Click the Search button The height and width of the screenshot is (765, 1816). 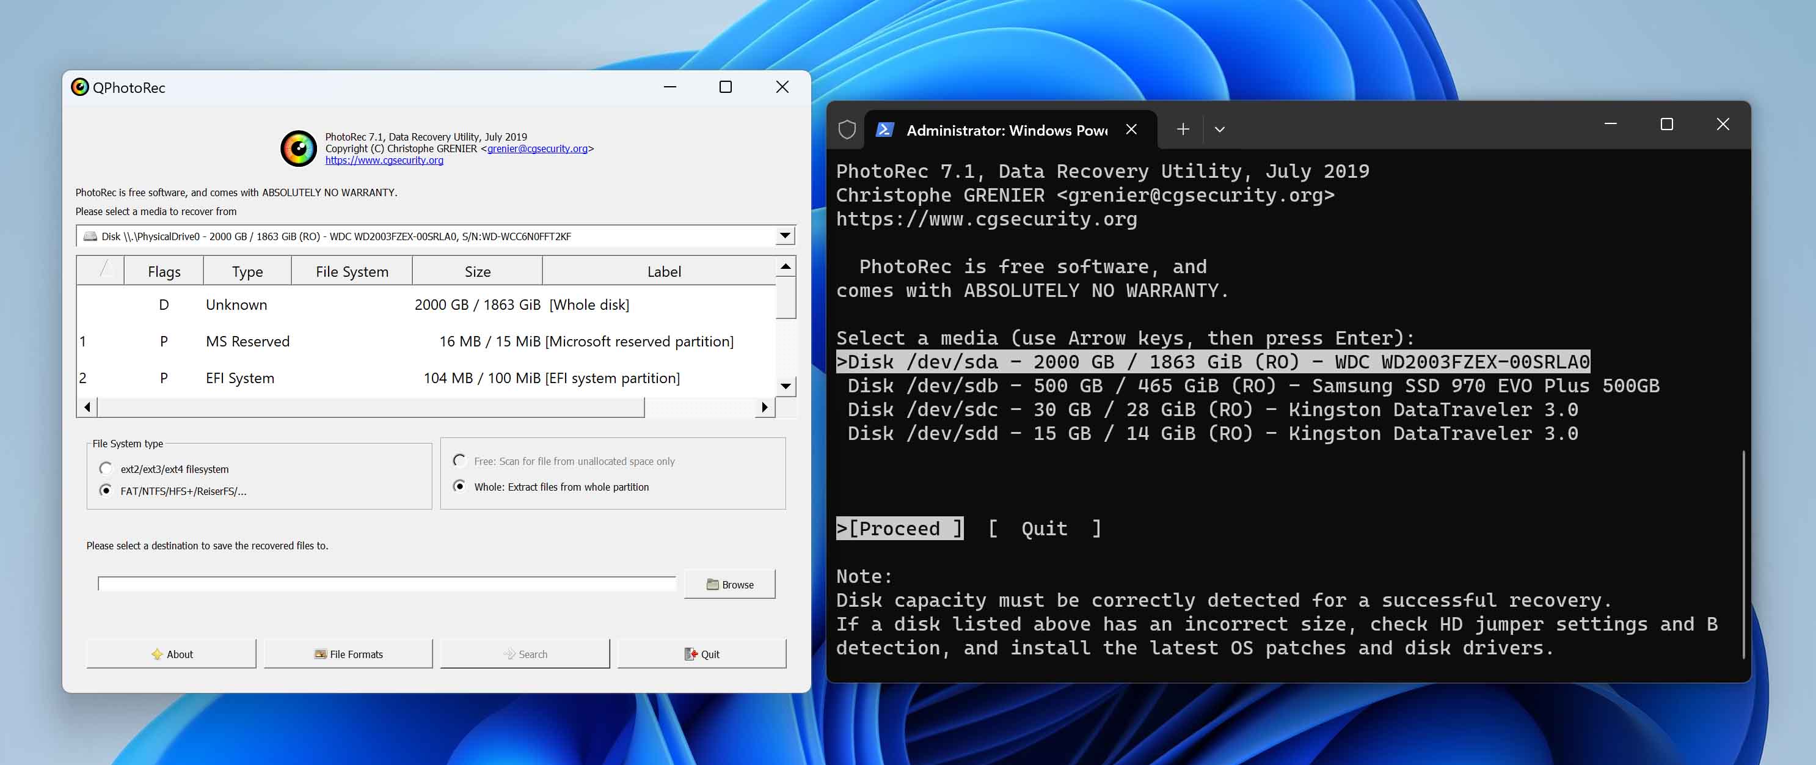click(525, 654)
